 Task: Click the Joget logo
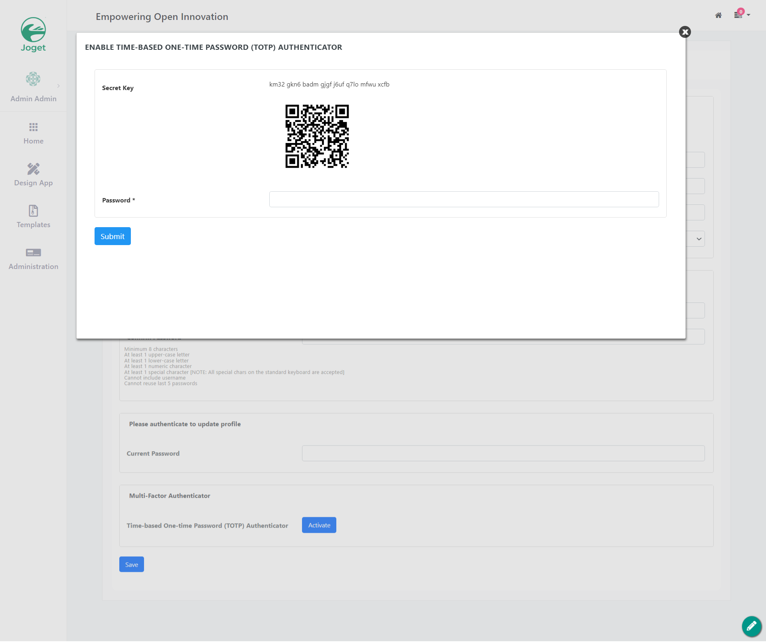[x=33, y=34]
